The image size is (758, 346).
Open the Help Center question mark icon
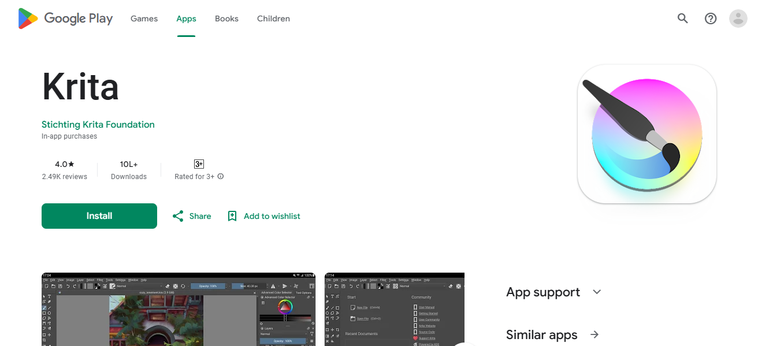tap(711, 18)
